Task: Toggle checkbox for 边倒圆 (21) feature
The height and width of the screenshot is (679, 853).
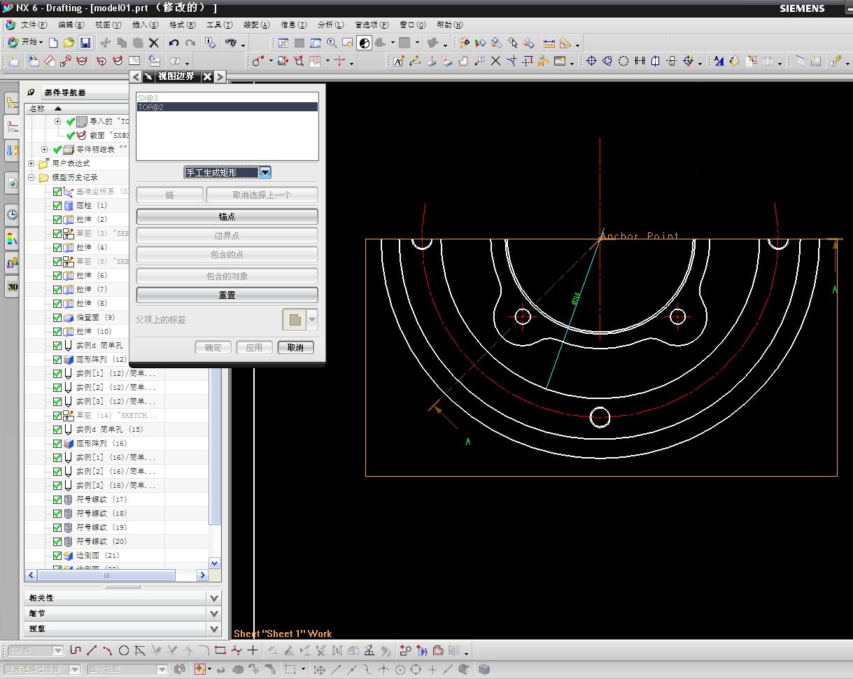Action: (57, 556)
